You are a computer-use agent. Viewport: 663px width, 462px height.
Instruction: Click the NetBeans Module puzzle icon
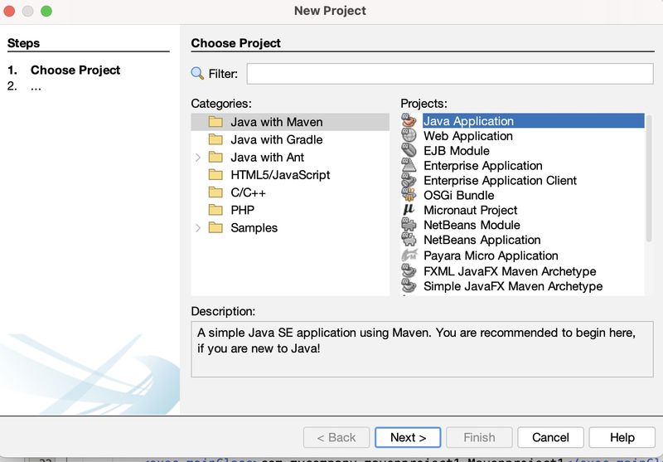tap(409, 225)
